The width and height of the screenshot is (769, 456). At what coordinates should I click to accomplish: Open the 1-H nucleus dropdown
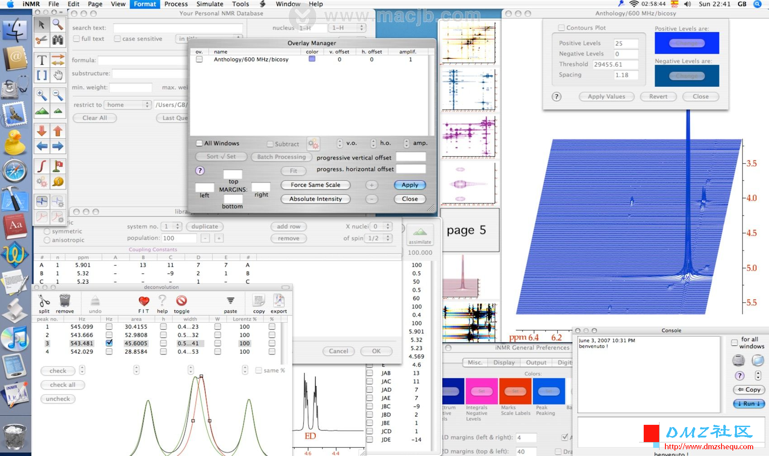pos(347,28)
